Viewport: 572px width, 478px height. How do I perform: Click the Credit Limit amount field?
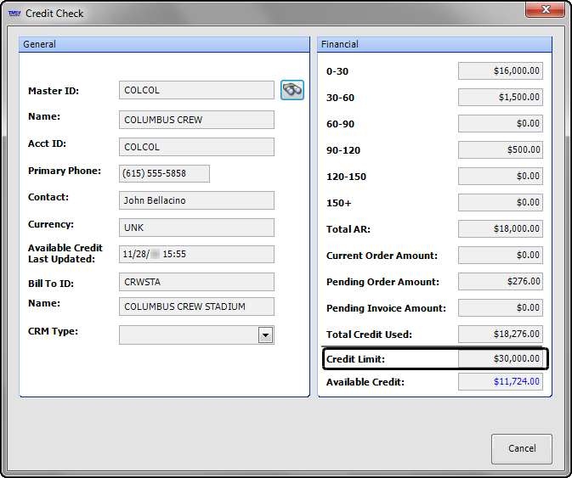[500, 359]
